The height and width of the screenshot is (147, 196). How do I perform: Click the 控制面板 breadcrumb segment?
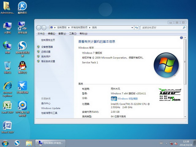(x=62, y=28)
